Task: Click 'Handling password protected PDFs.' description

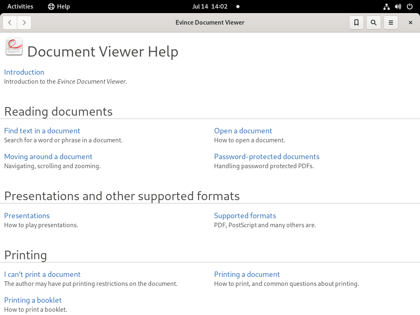Action: click(x=264, y=166)
